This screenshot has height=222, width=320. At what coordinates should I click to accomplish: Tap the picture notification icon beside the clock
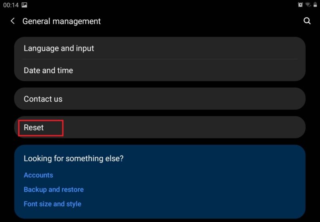(24, 5)
